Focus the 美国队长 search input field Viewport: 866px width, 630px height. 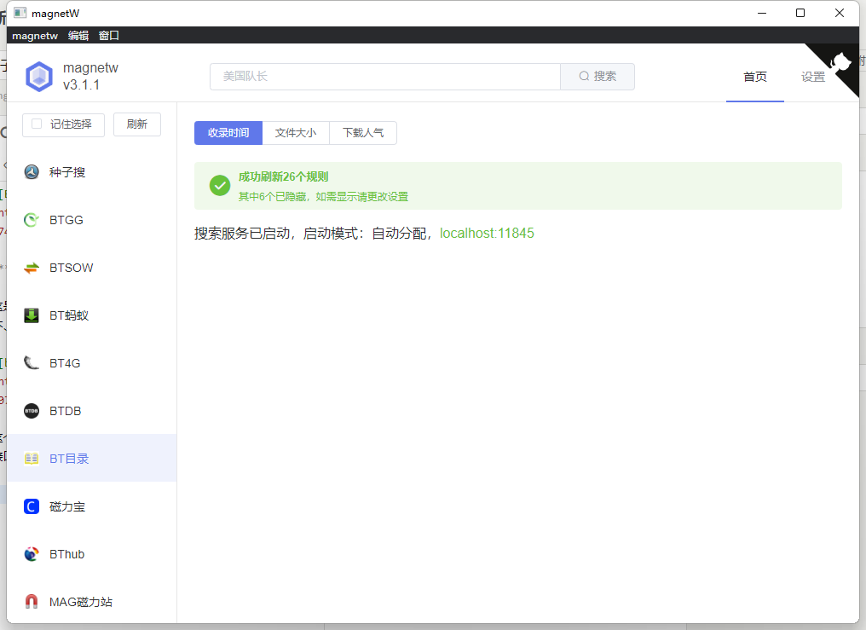[384, 76]
